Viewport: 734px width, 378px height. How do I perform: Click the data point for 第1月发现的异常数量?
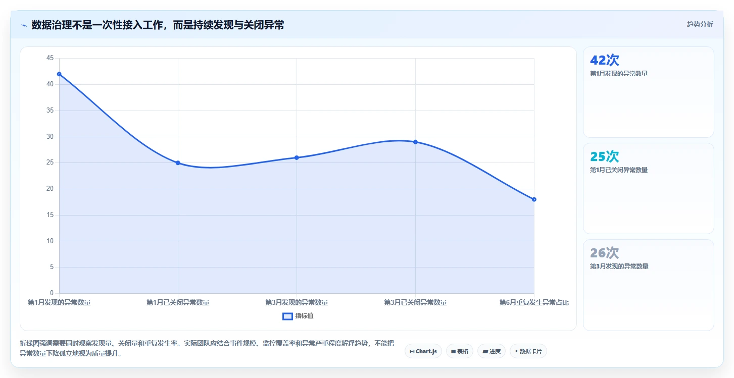59,74
